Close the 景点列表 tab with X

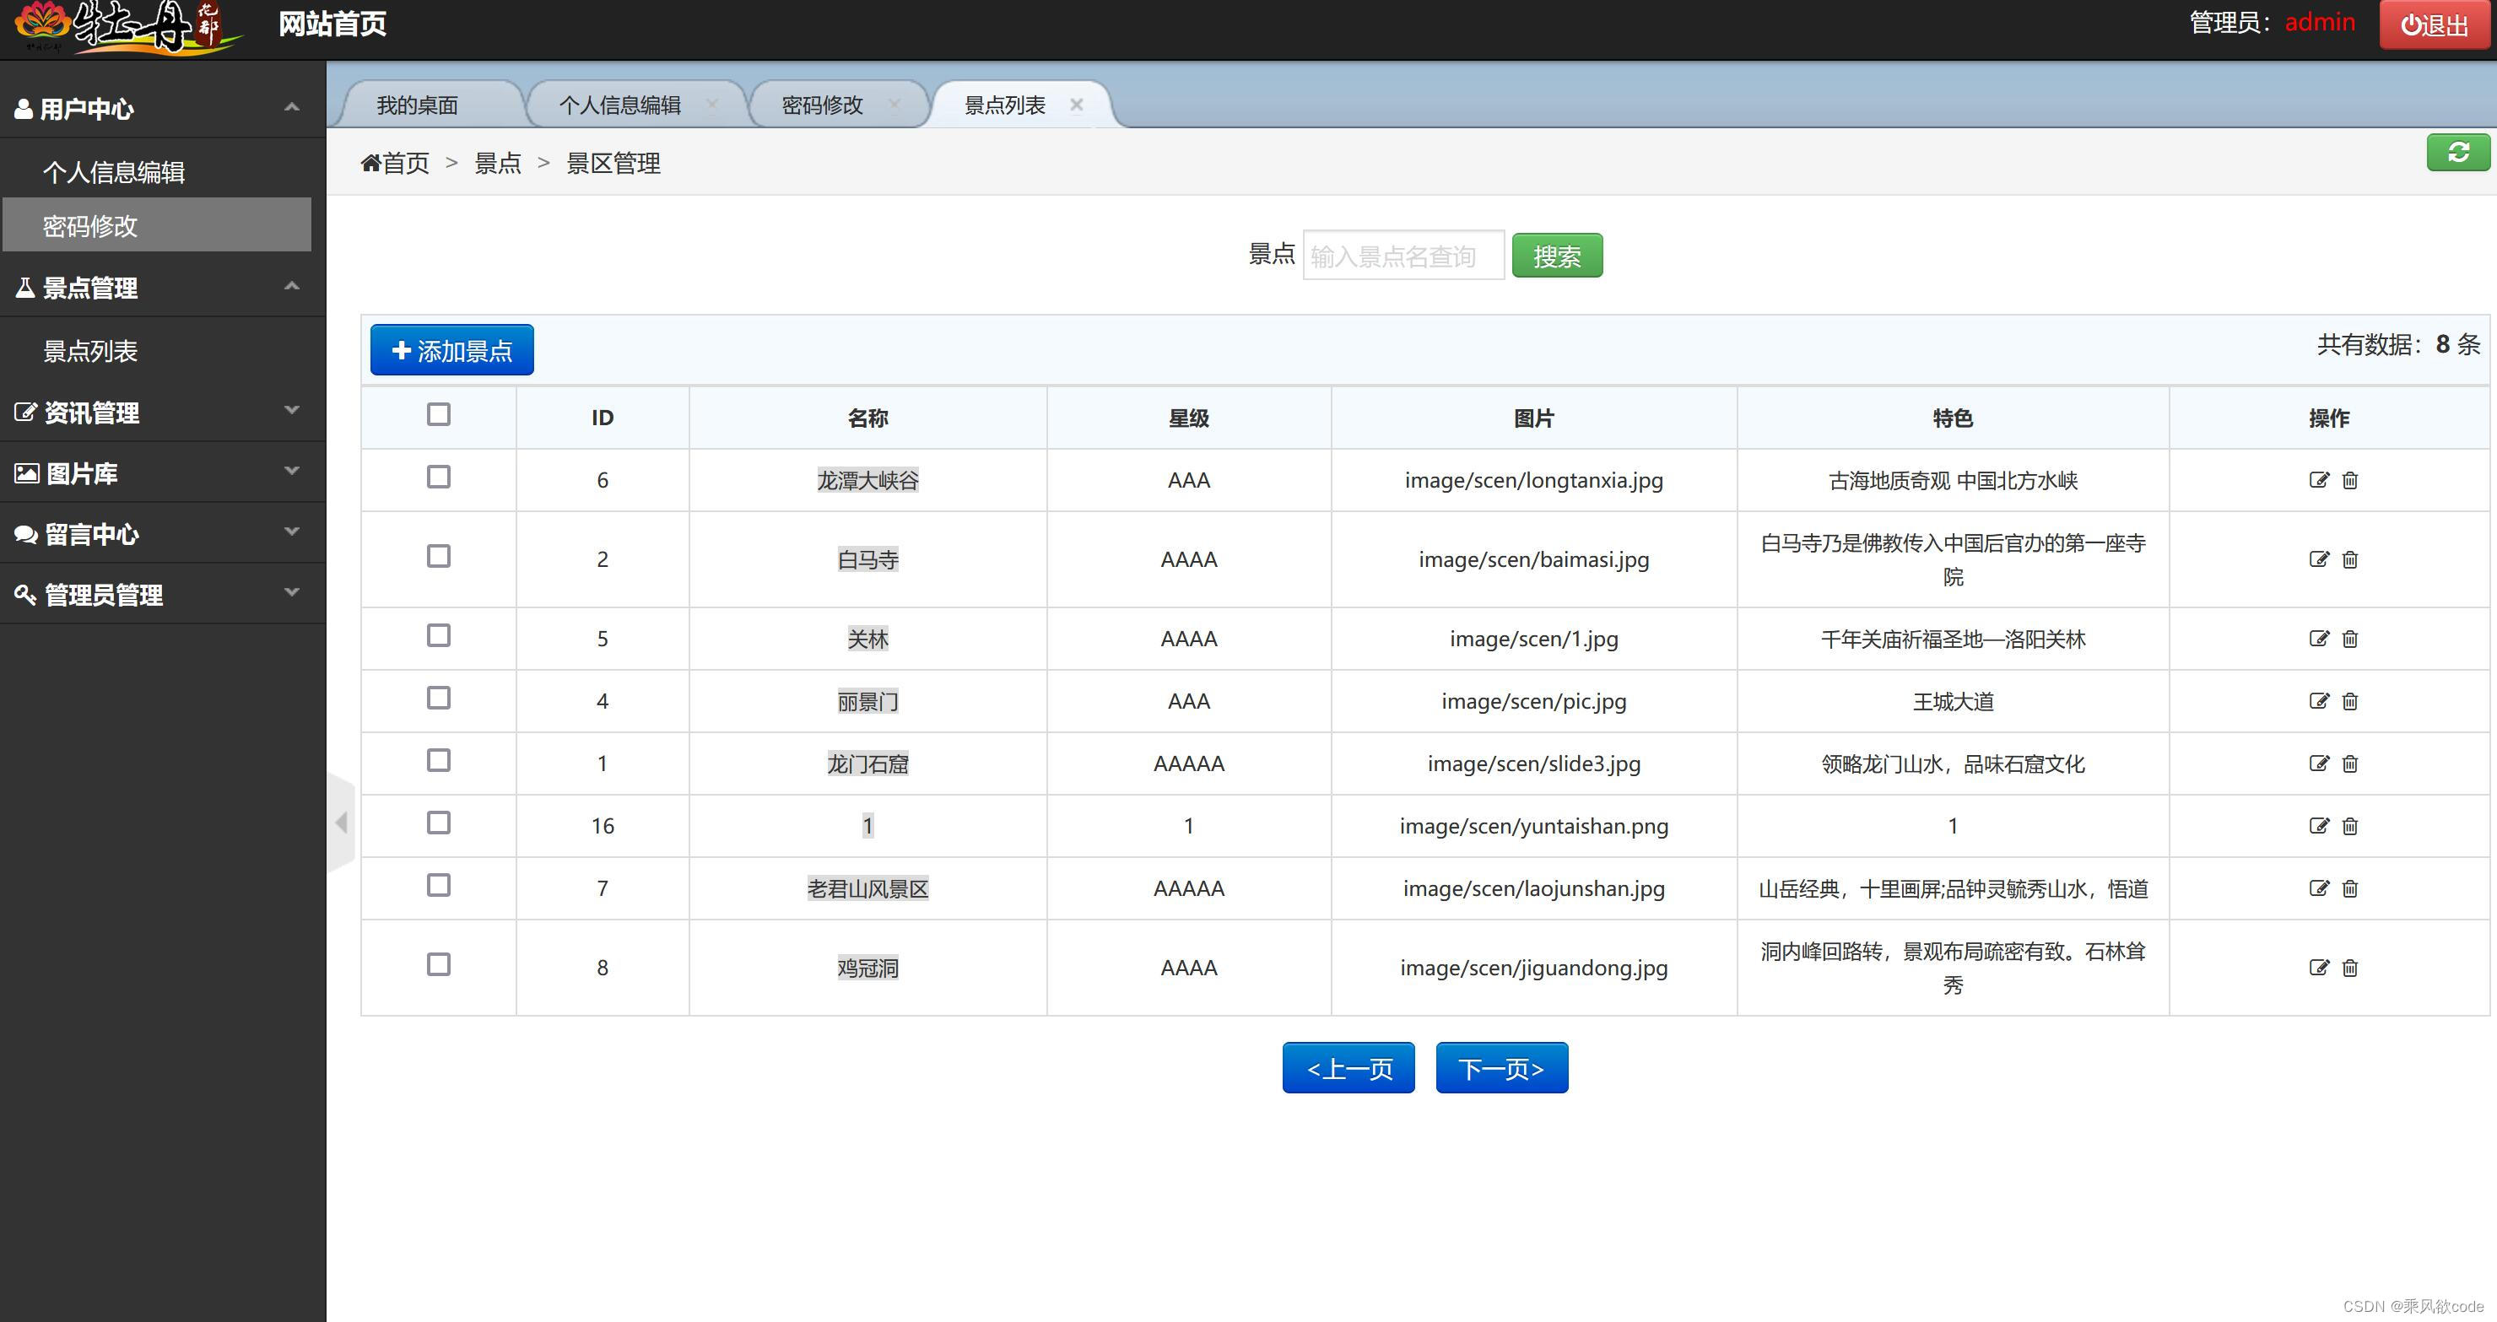[1076, 105]
